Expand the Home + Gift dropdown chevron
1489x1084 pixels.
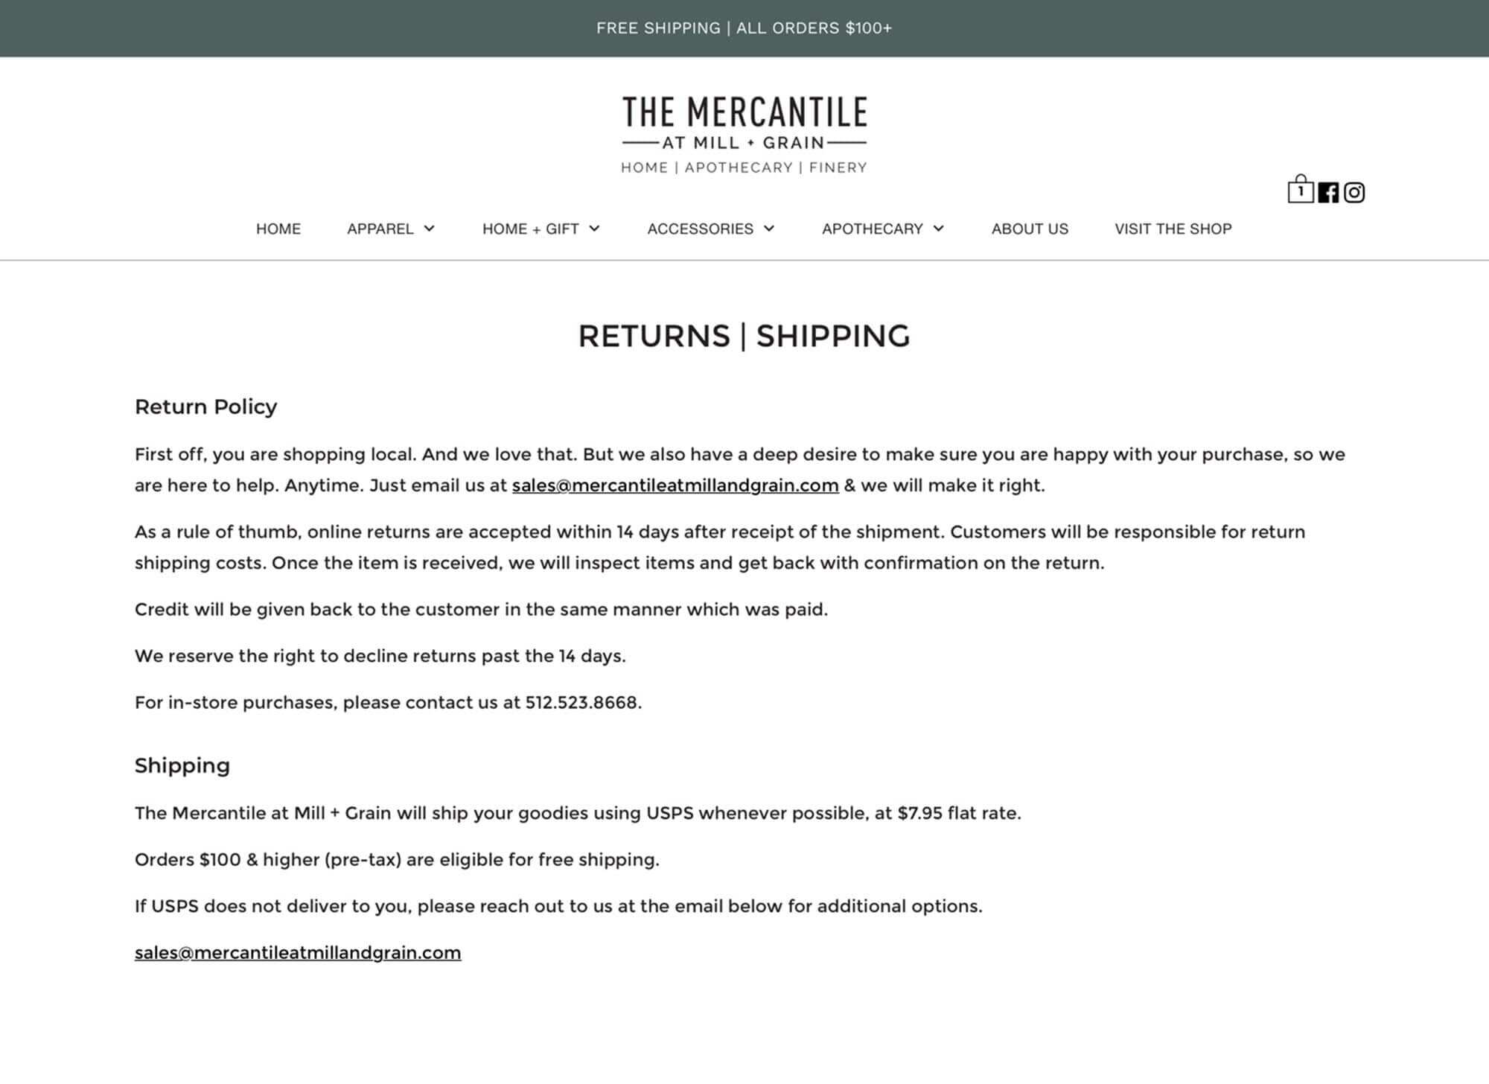click(594, 229)
